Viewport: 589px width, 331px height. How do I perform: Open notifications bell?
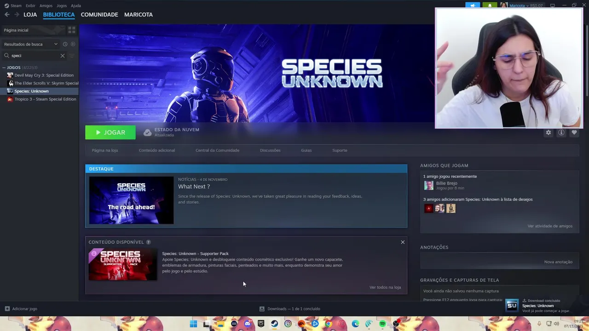tap(490, 6)
